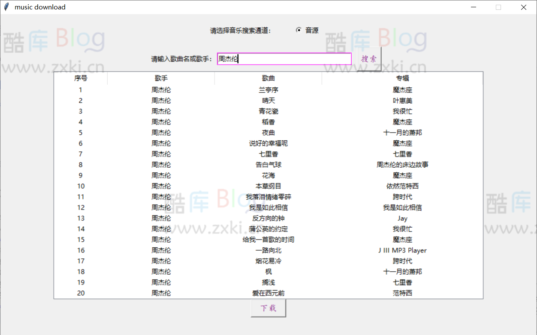This screenshot has width=537, height=335.
Task: Select the song 反方向的钟 in the list
Action: click(268, 218)
